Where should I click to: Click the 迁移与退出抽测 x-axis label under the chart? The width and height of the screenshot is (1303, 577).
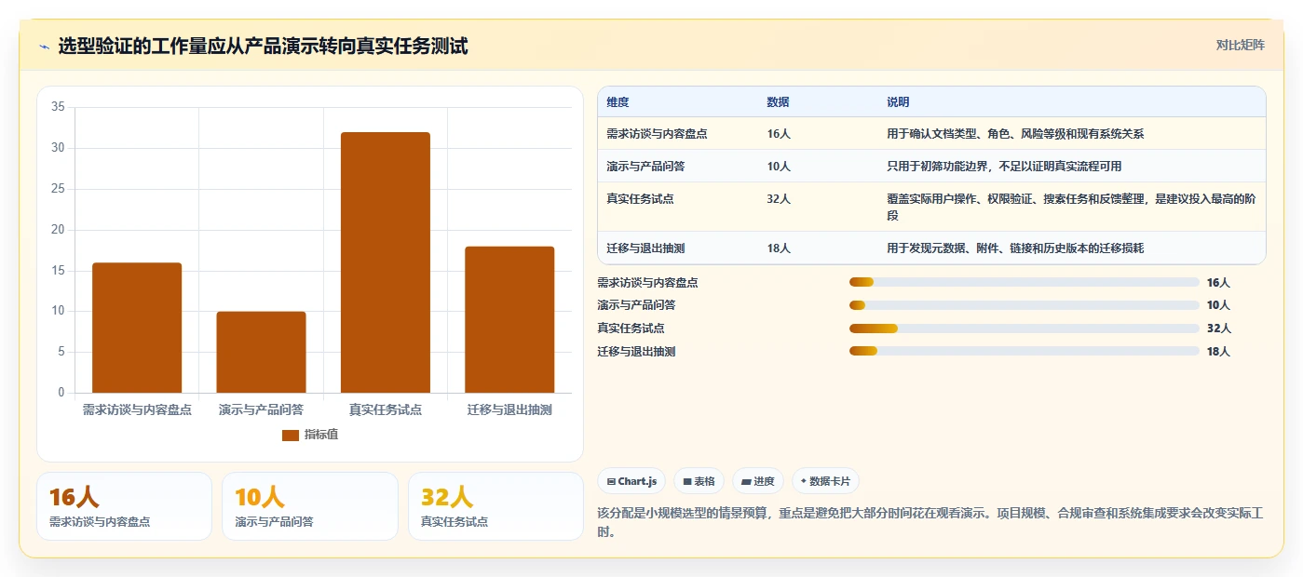(x=509, y=409)
